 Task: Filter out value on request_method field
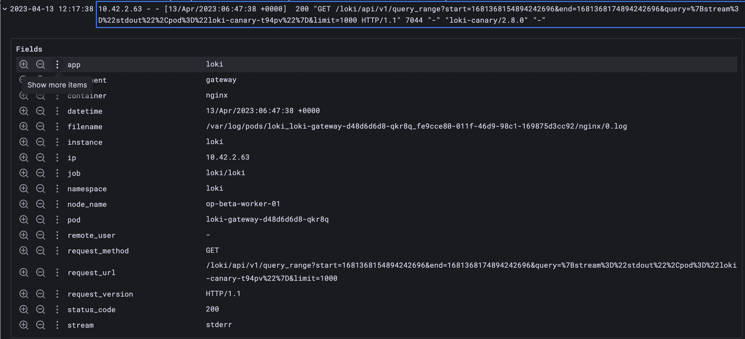pyautogui.click(x=40, y=251)
